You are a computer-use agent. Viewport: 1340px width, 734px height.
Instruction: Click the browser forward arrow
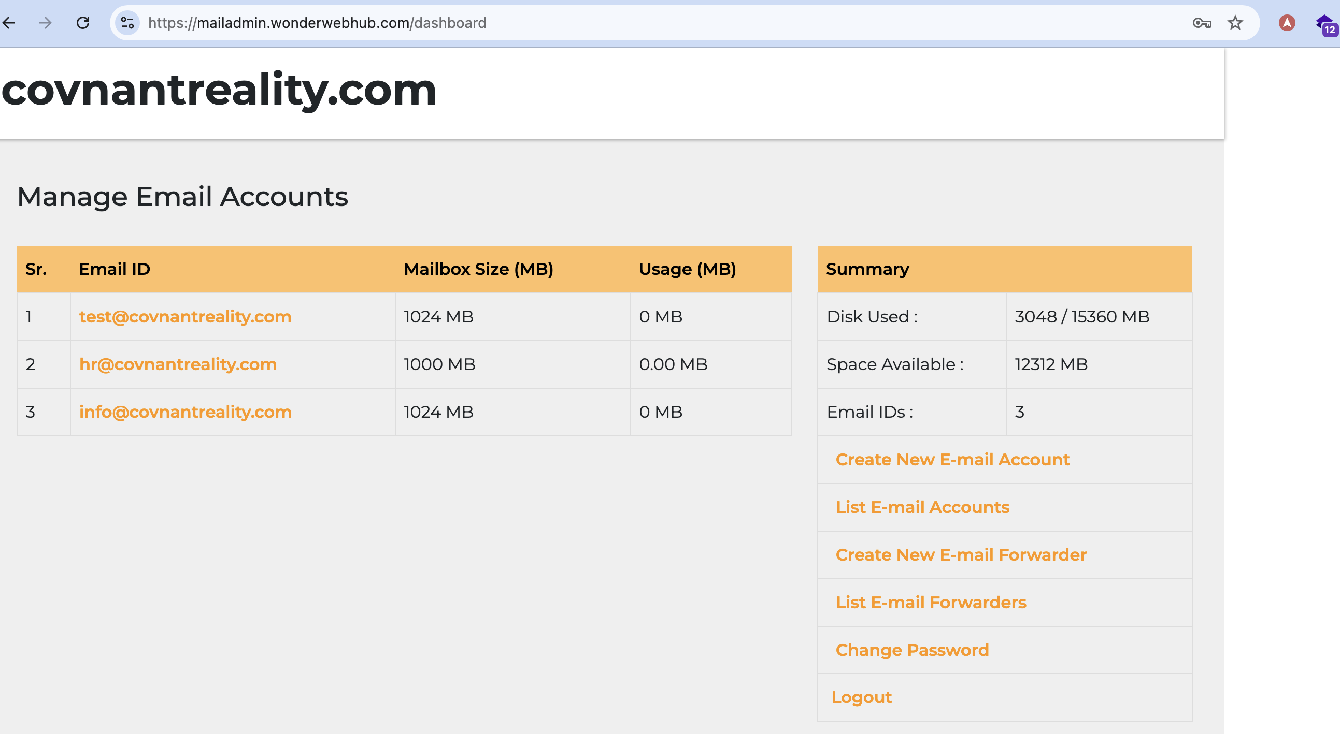(46, 23)
